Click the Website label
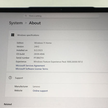 point(18,91)
